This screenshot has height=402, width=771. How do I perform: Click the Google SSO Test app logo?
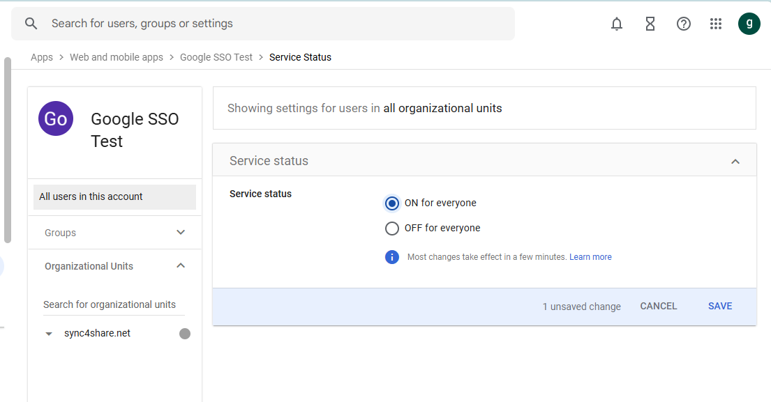[56, 118]
